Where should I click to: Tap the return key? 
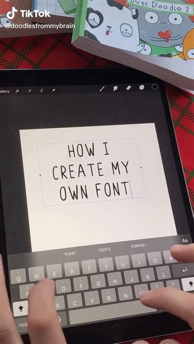click(x=184, y=270)
